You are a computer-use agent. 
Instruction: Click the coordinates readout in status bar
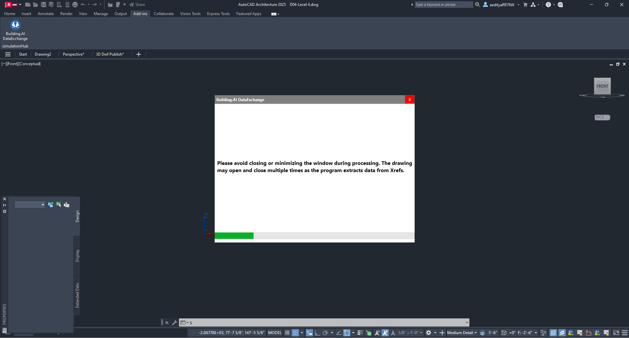pyautogui.click(x=231, y=333)
